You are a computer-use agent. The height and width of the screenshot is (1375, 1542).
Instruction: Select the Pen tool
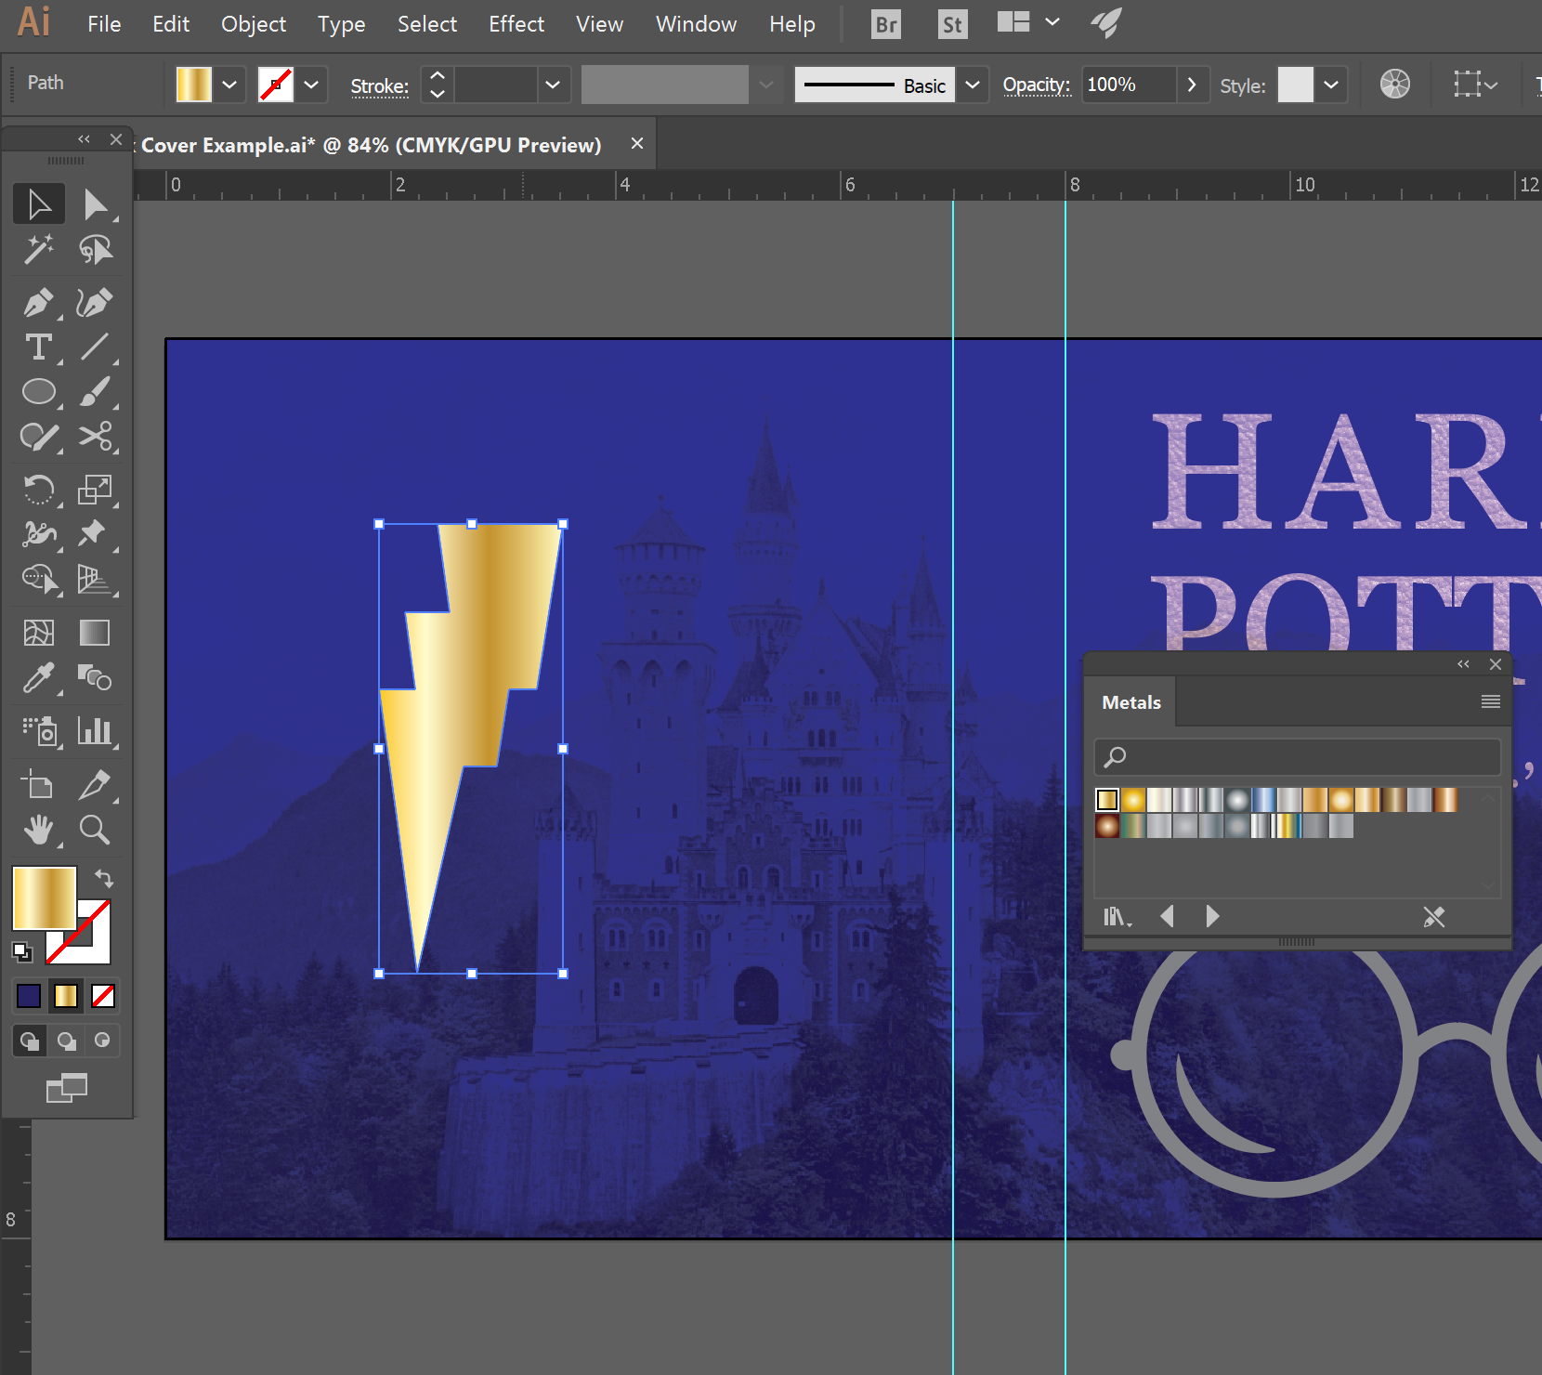(39, 303)
